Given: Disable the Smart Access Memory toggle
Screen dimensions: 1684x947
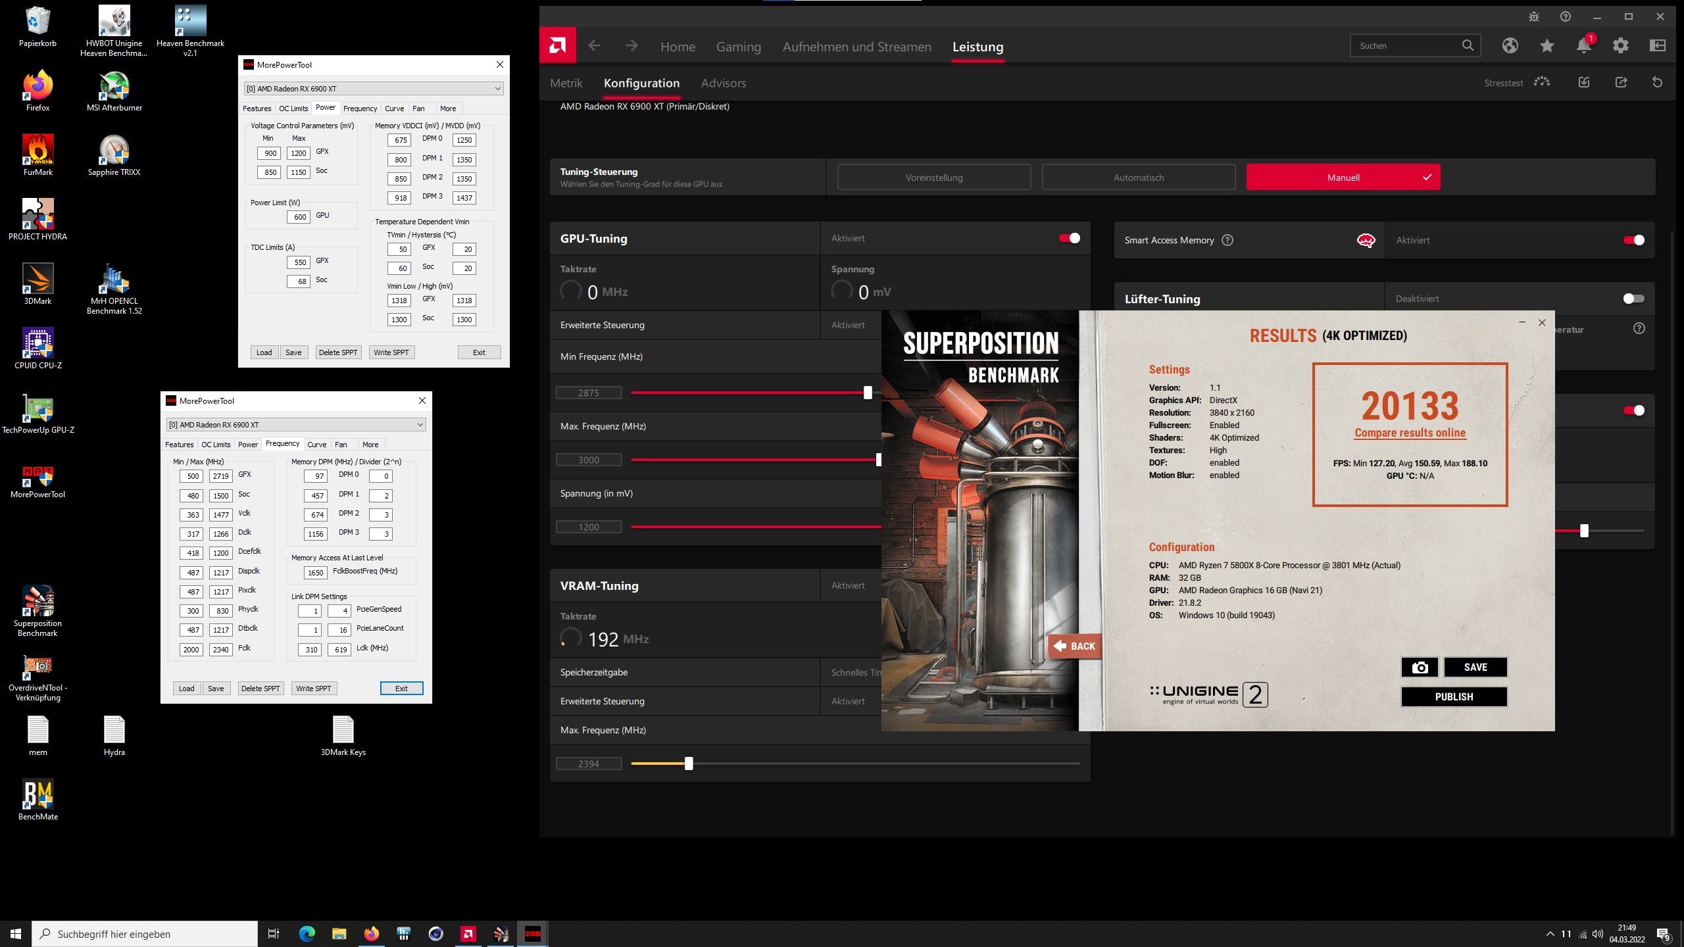Looking at the screenshot, I should [1634, 240].
